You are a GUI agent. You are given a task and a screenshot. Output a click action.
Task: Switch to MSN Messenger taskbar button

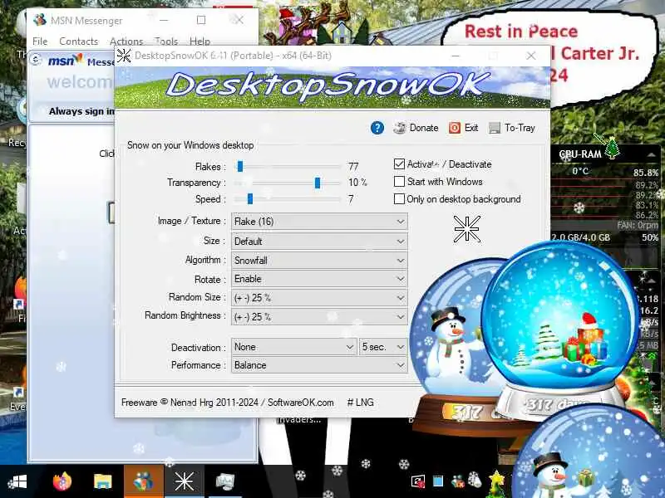click(143, 481)
